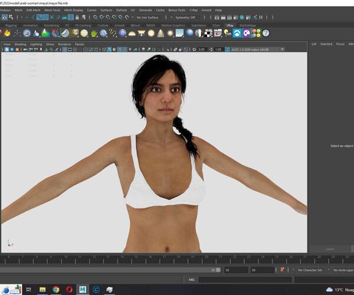Click the V-Ray spot light cone icon

click(160, 33)
